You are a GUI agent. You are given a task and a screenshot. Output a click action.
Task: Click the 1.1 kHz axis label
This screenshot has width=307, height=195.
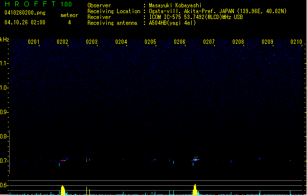click(x=4, y=63)
